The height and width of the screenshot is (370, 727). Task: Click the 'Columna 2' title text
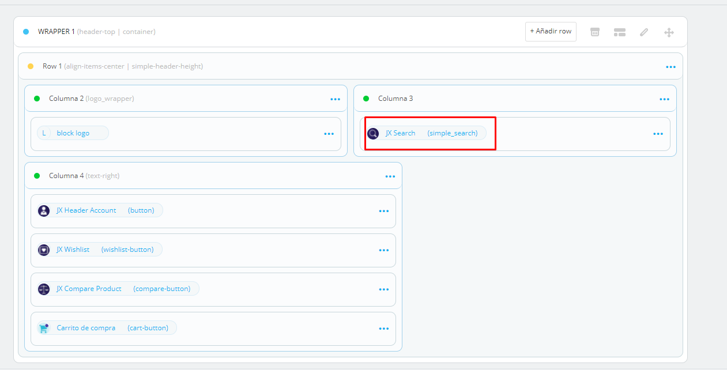pyautogui.click(x=66, y=99)
